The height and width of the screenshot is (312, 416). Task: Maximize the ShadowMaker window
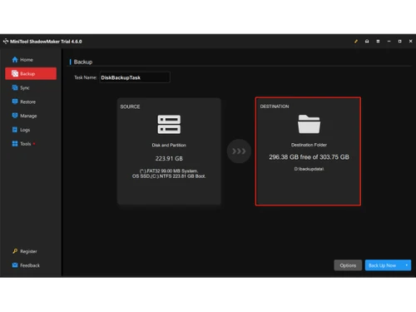399,42
